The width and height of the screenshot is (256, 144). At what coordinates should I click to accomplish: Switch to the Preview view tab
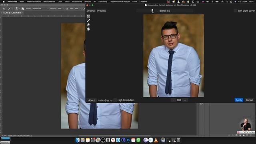pyautogui.click(x=102, y=11)
